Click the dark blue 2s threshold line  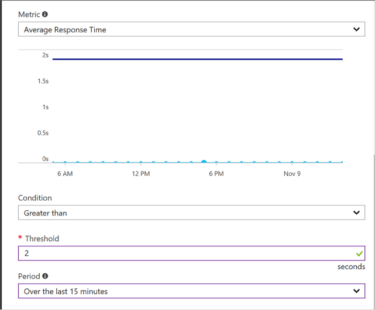(198, 59)
